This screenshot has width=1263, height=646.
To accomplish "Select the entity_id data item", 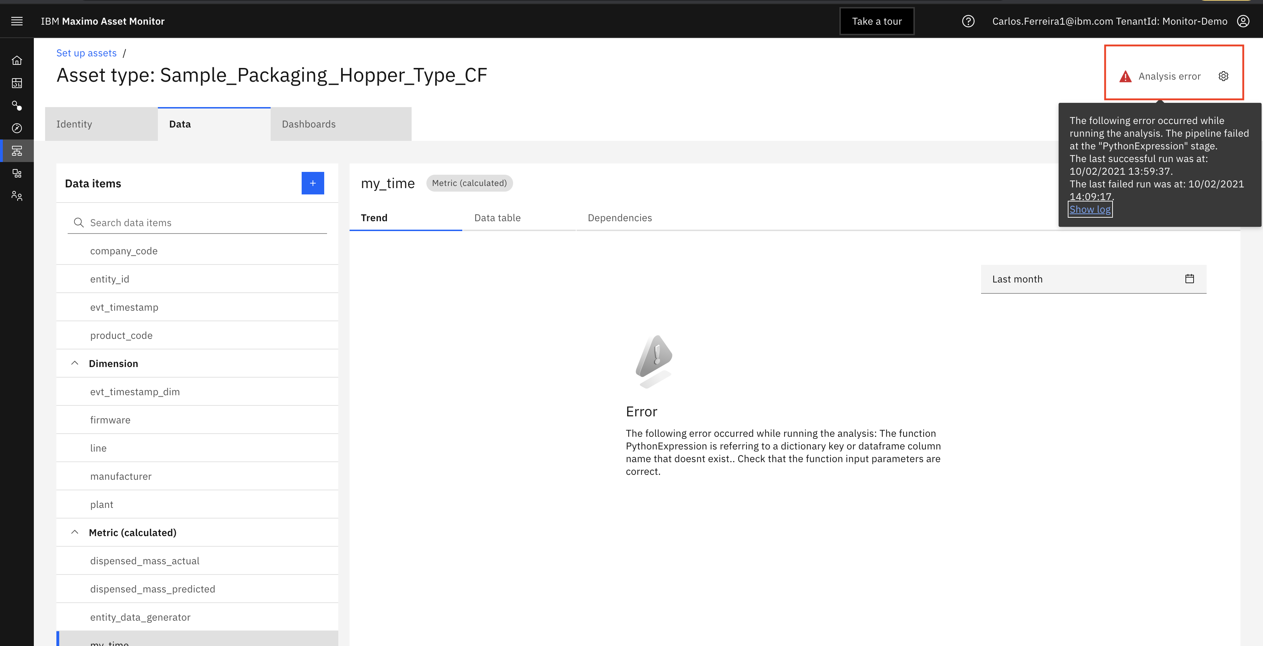I will pos(197,279).
